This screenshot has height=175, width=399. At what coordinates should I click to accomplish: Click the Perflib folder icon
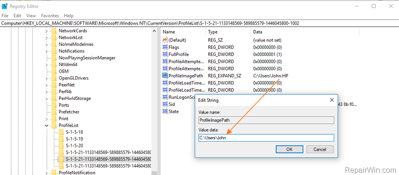coord(54,92)
